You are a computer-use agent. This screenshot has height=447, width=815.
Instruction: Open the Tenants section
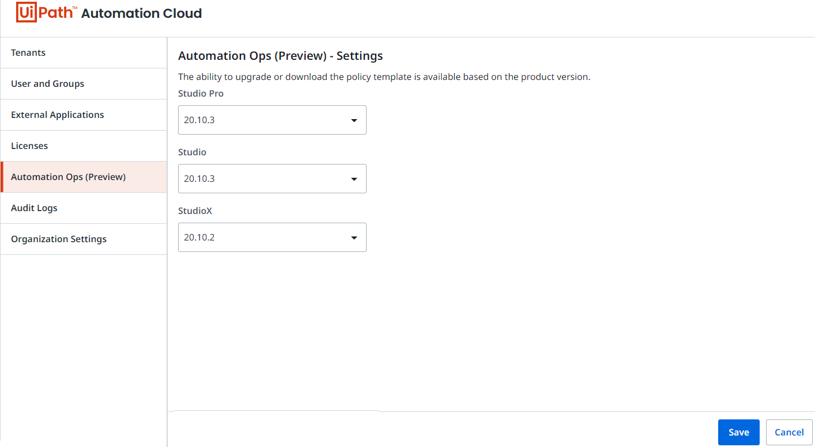84,53
